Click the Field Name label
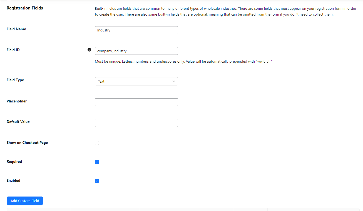The image size is (363, 211). tap(16, 29)
